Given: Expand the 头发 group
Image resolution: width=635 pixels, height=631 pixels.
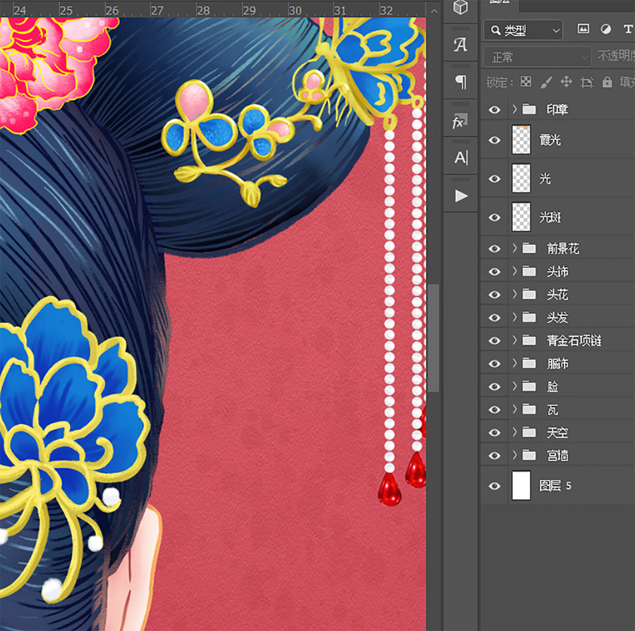Looking at the screenshot, I should pos(514,317).
